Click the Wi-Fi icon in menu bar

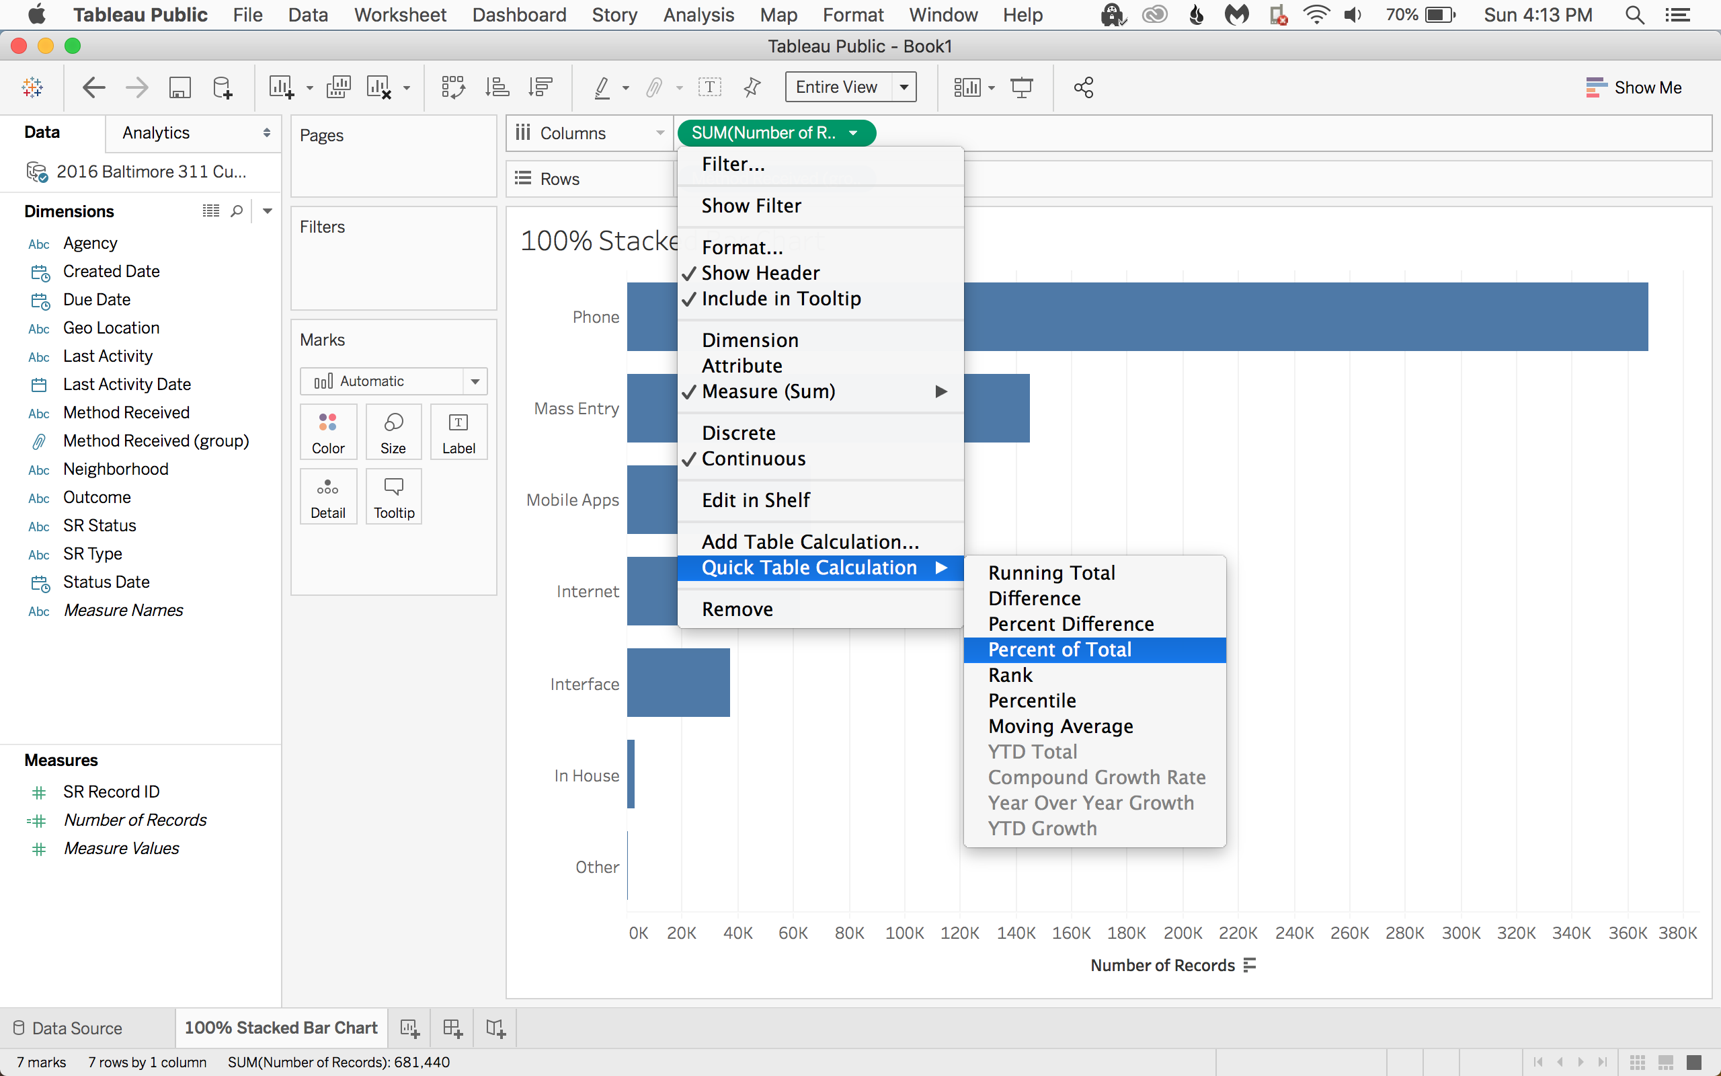pos(1316,15)
